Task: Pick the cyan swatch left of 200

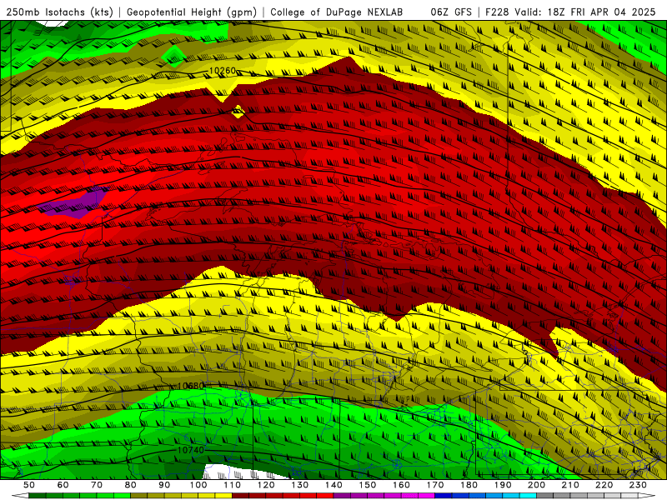Action: click(528, 496)
